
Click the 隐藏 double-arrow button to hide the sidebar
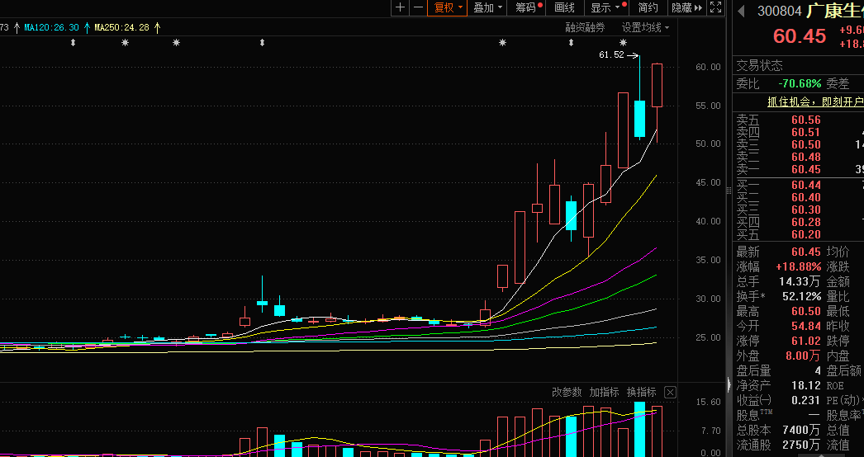[x=687, y=7]
